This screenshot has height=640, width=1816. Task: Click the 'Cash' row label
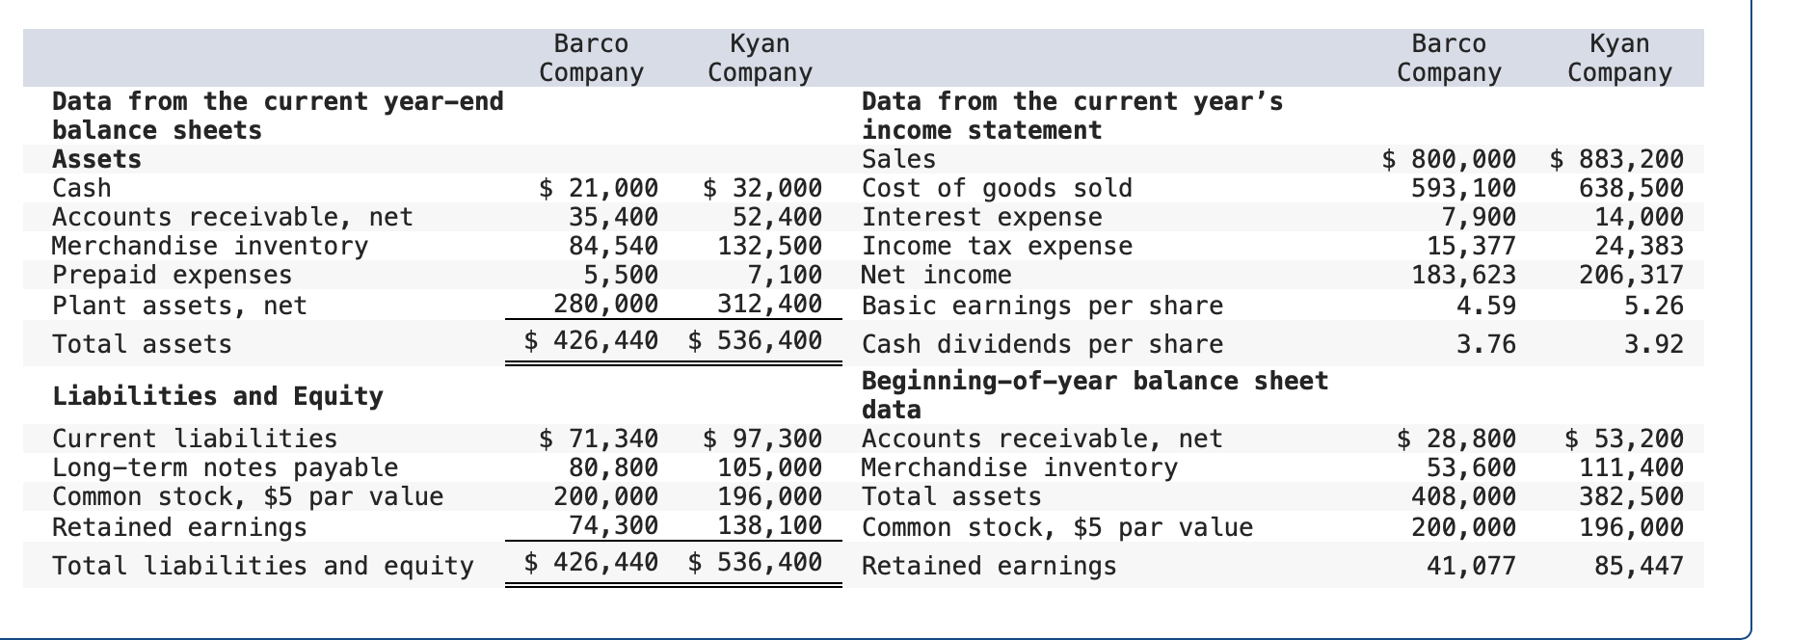tap(82, 188)
